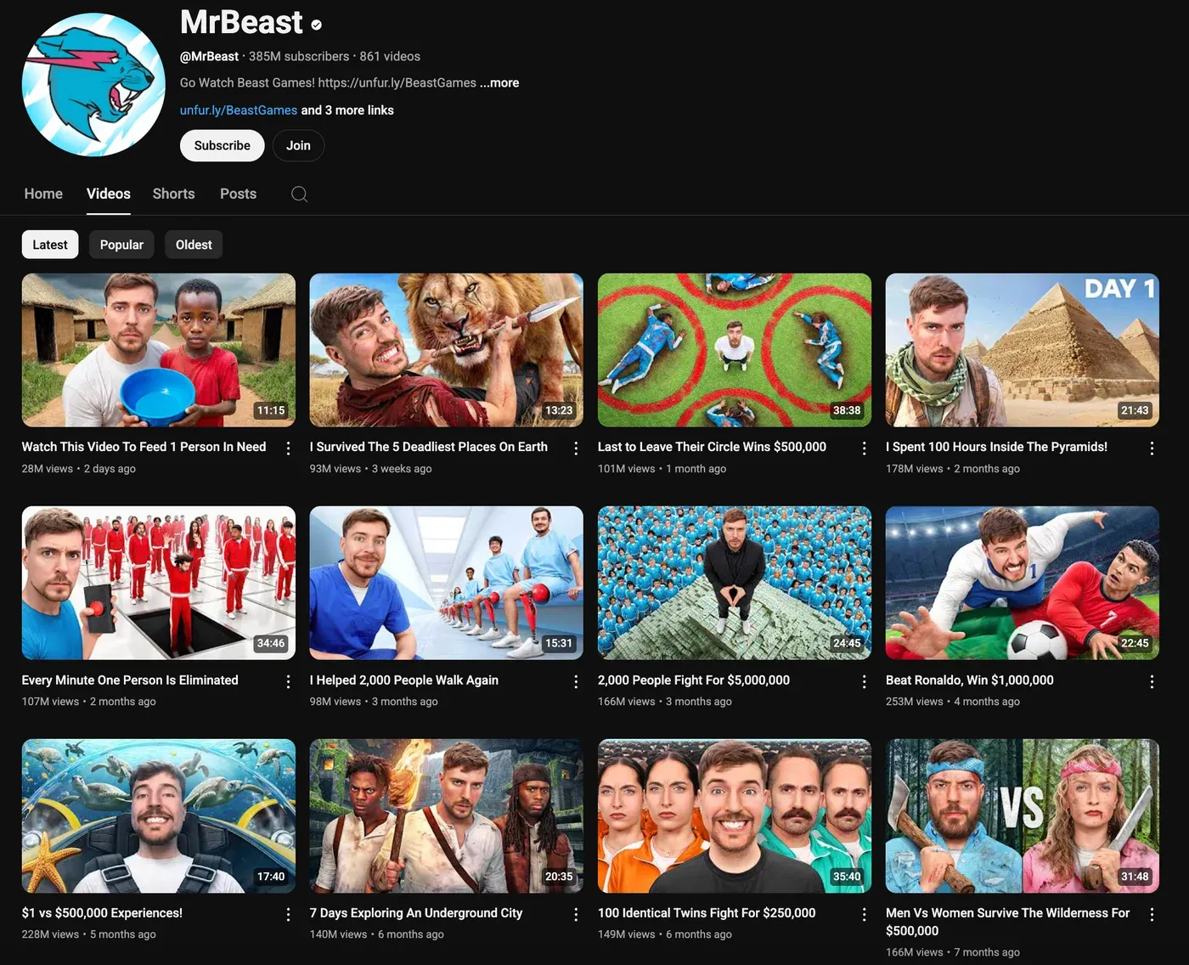Open 'I Helped 2,000 People Walk Again' title
1189x965 pixels.
pyautogui.click(x=404, y=680)
